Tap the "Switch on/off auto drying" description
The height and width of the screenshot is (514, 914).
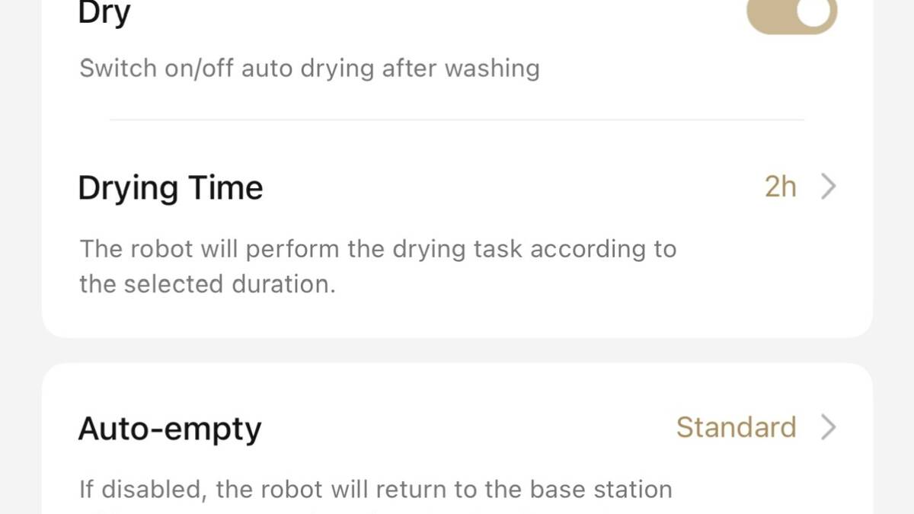[309, 69]
